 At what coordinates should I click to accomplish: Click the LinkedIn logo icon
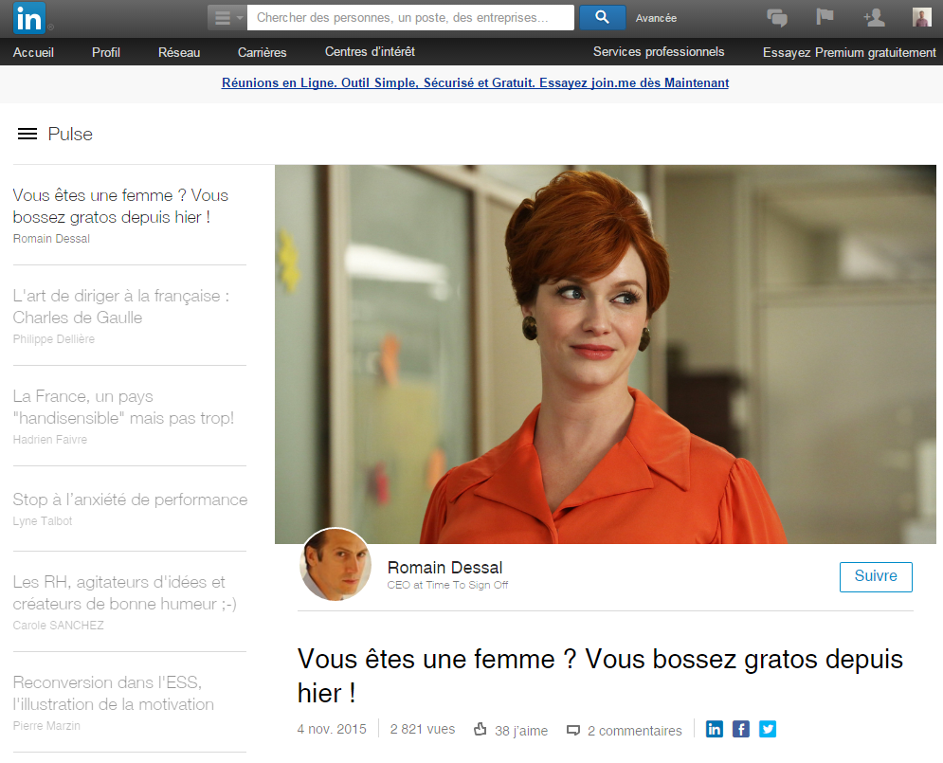click(x=28, y=18)
